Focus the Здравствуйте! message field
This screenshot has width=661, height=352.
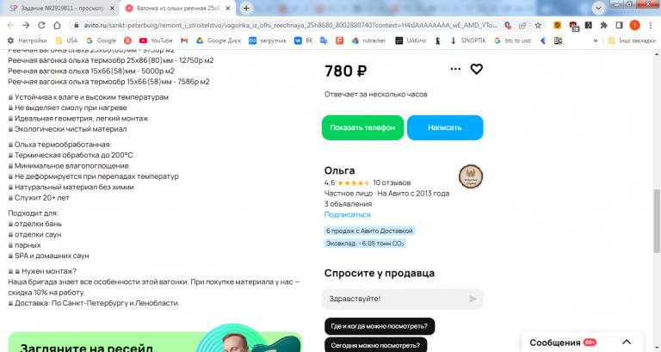pyautogui.click(x=394, y=299)
